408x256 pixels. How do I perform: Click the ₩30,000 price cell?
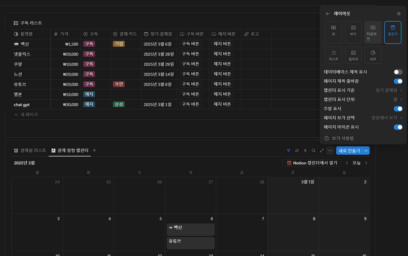click(66, 104)
